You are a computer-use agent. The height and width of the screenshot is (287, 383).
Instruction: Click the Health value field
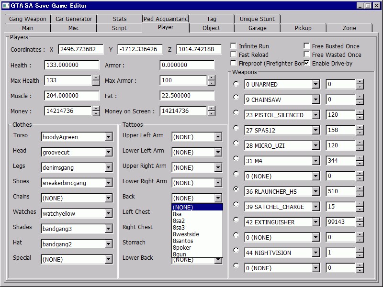[72, 65]
